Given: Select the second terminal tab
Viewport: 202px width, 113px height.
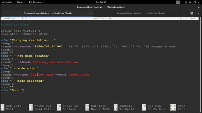Looking at the screenshot, I should point(141,13).
